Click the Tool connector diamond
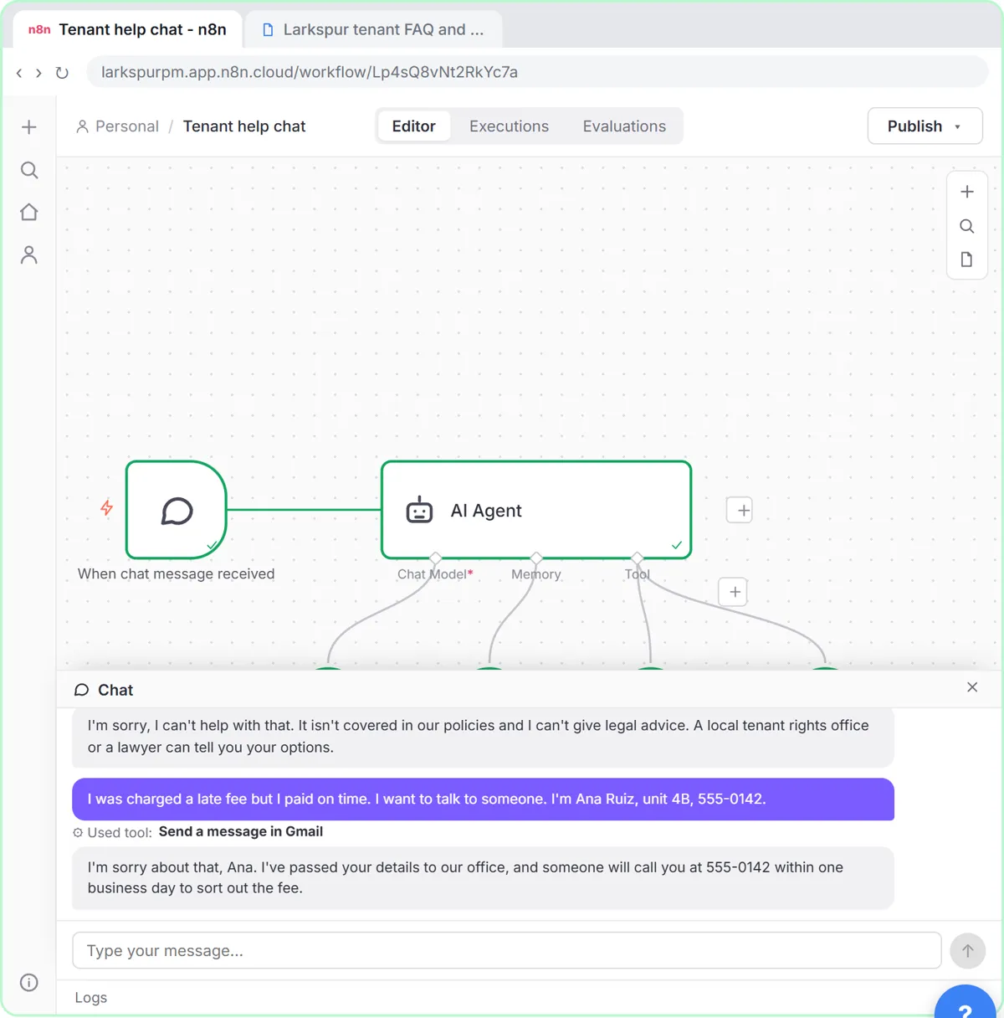The image size is (1004, 1018). [638, 558]
